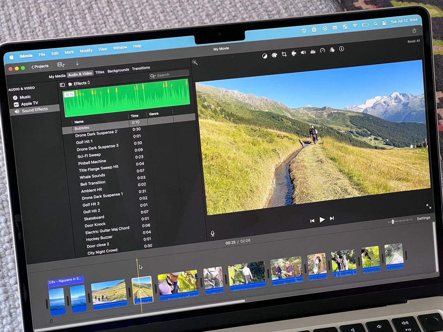Open the clip filter and audio effects tool
Viewport: 443px width, 332px height.
point(332,50)
